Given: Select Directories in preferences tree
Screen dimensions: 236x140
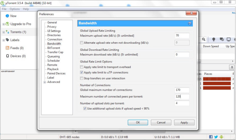Looking at the screenshot, I should (x=54, y=35).
